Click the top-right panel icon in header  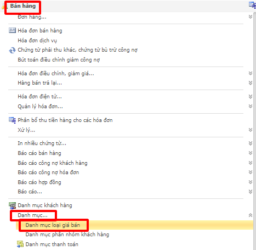pyautogui.click(x=252, y=5)
